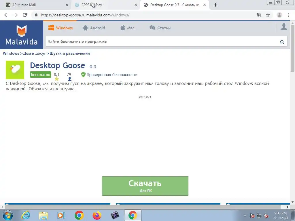The image size is (295, 221).
Task: Open a new browser tab
Action: click(215, 5)
